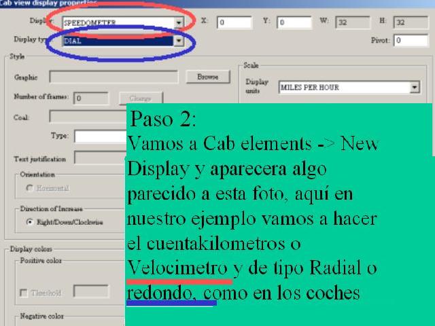Viewport: 435px width, 326px height.
Task: Click the H height field
Action: point(410,22)
